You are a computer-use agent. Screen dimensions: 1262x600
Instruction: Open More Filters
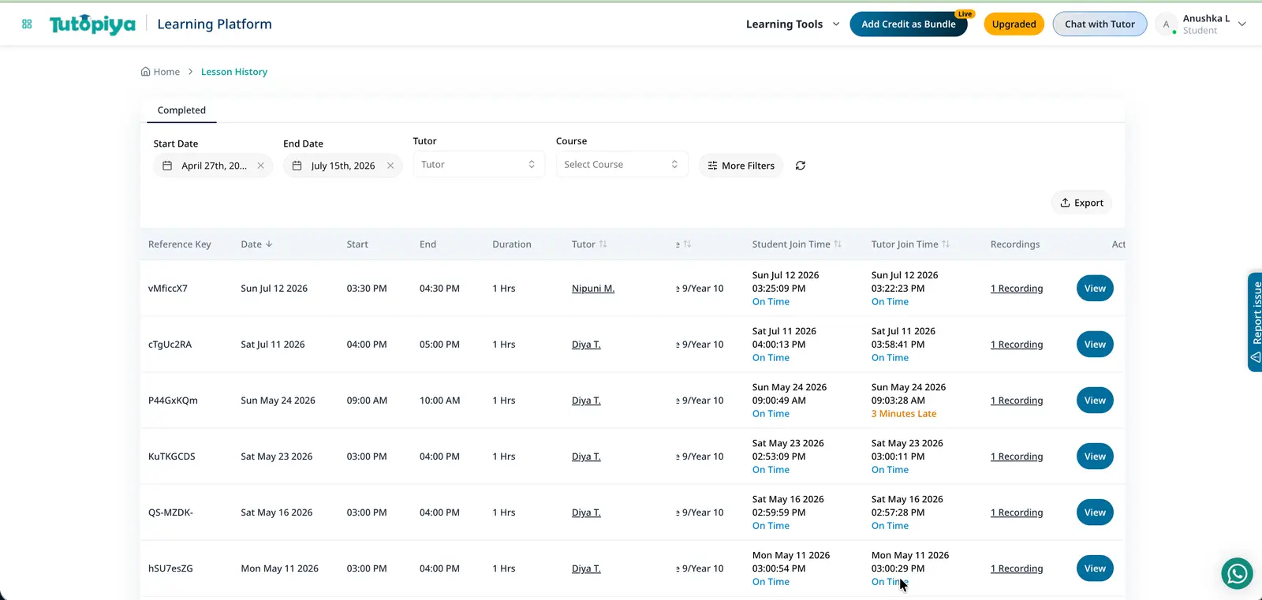tap(741, 166)
